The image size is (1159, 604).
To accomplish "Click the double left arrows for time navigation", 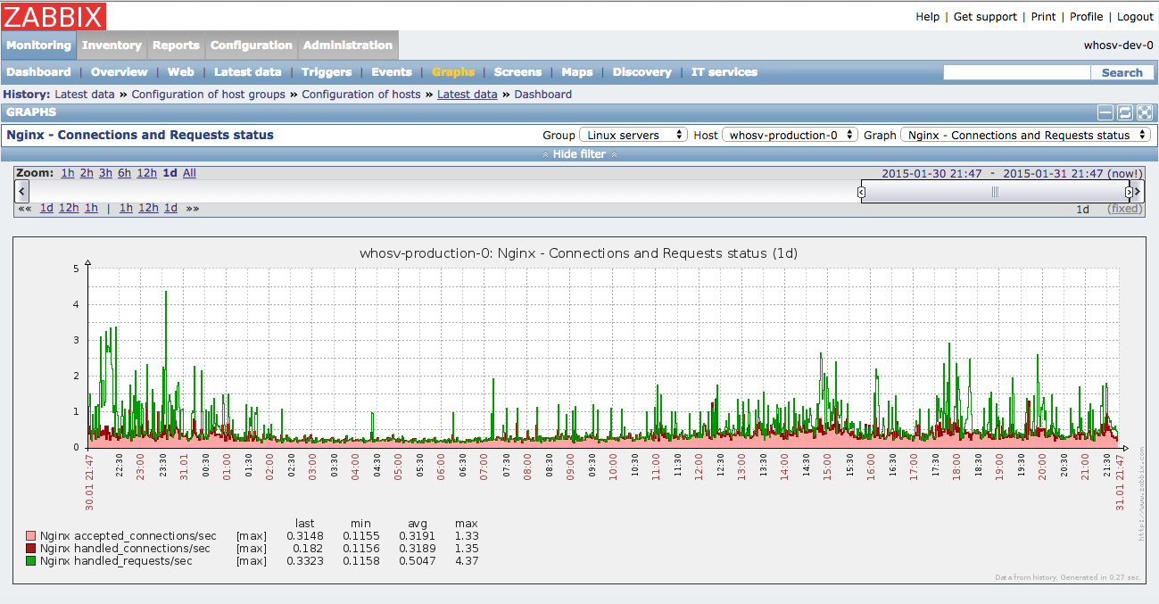I will pos(24,208).
